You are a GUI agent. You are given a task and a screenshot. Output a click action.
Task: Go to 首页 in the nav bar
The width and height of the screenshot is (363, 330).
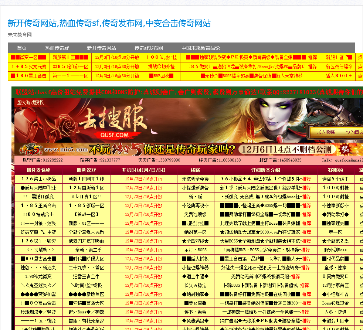coord(22,48)
